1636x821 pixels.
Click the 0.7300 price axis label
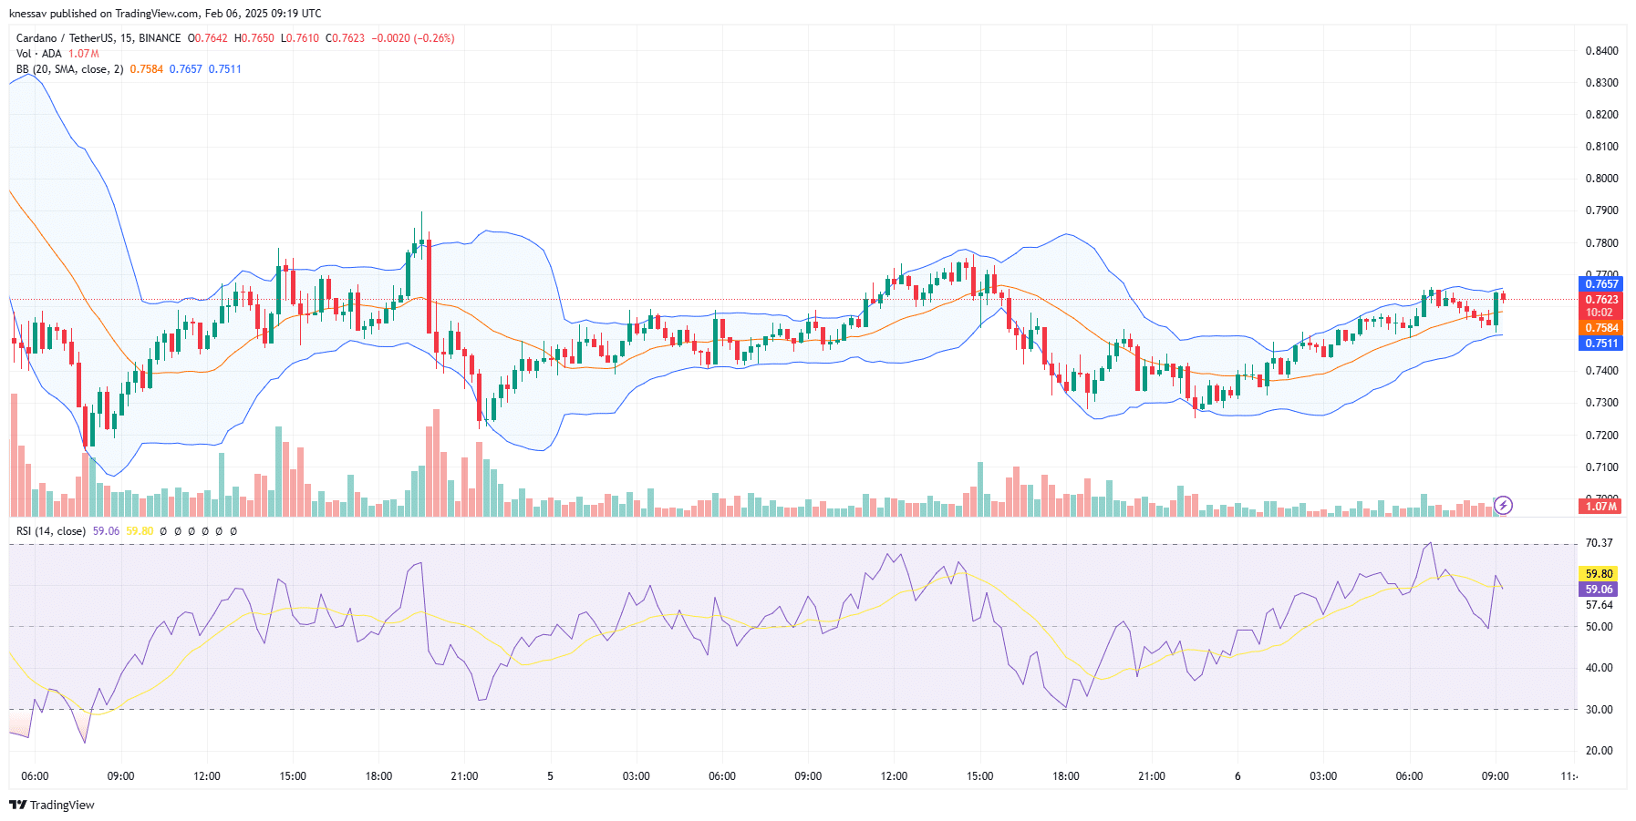[x=1601, y=403]
